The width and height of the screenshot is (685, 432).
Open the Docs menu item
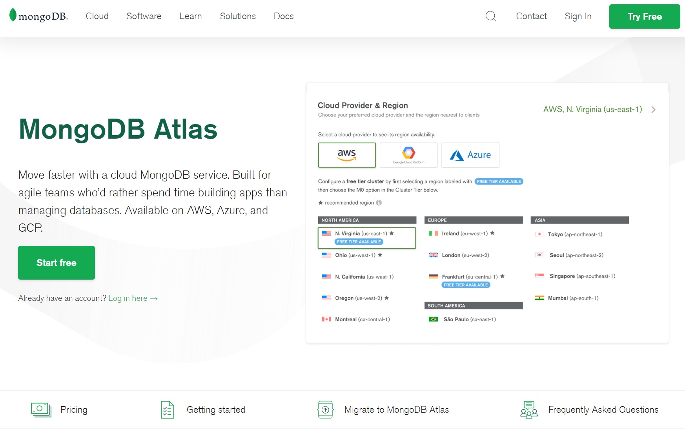pos(283,16)
